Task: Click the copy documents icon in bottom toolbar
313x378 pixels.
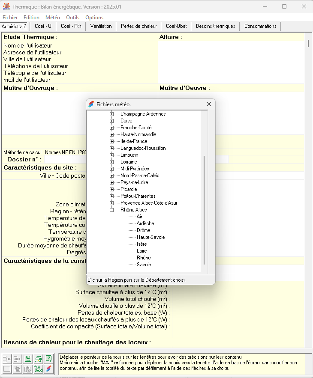Action: click(17, 369)
